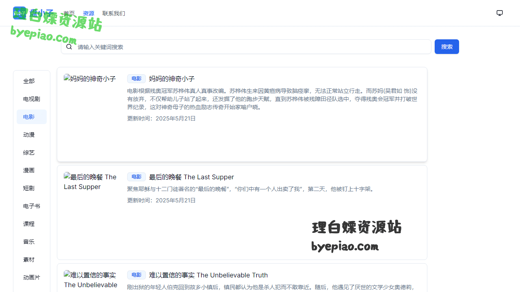Click the magnifier icon in search bar
Viewport: 520px width, 292px height.
point(69,47)
